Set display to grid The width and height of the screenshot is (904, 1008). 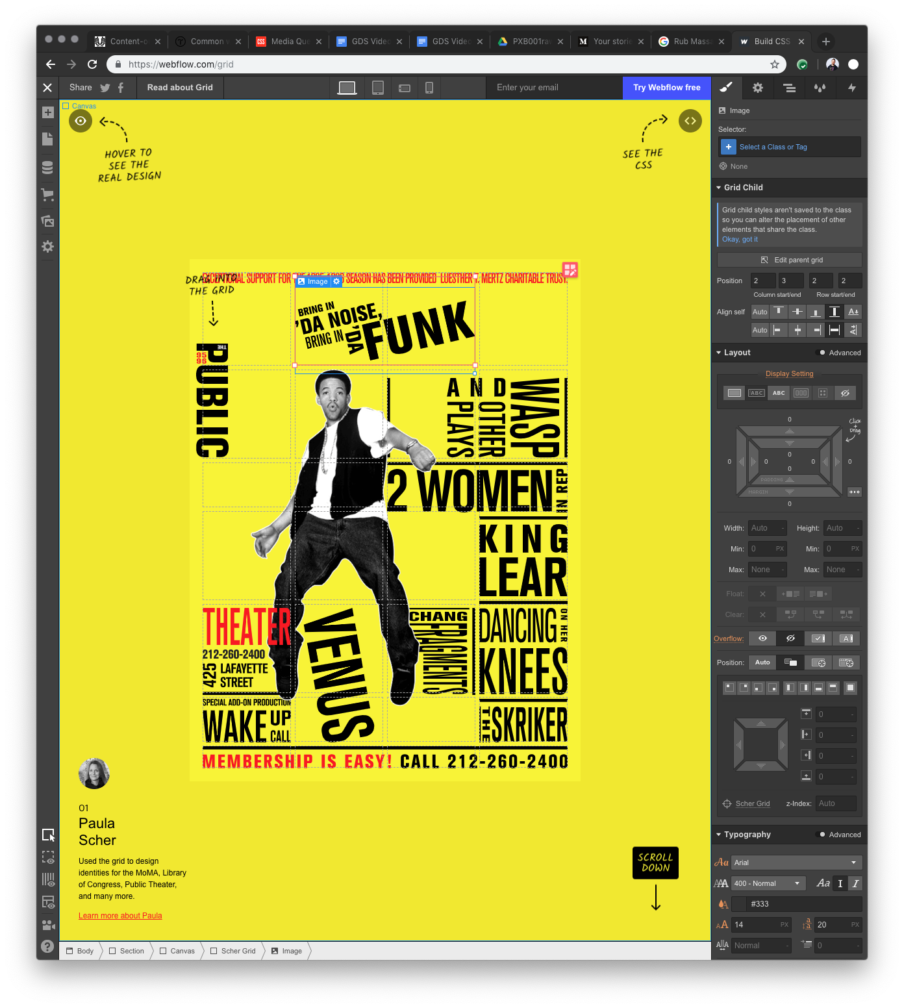click(823, 393)
